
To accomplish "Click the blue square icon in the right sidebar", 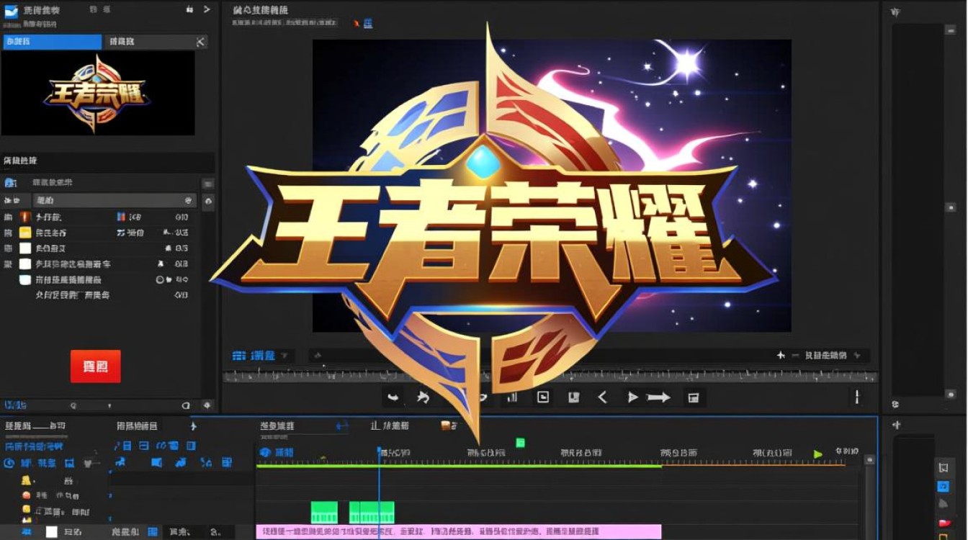I will (944, 487).
